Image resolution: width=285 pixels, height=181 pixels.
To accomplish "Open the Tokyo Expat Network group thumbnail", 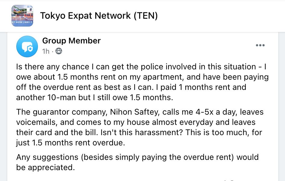I will click(22, 16).
